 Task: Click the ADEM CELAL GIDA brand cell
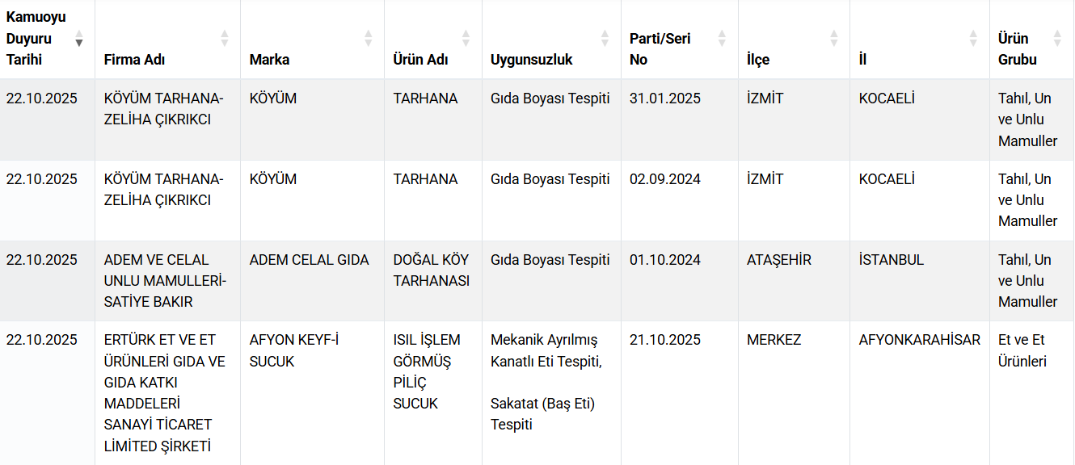pyautogui.click(x=309, y=260)
